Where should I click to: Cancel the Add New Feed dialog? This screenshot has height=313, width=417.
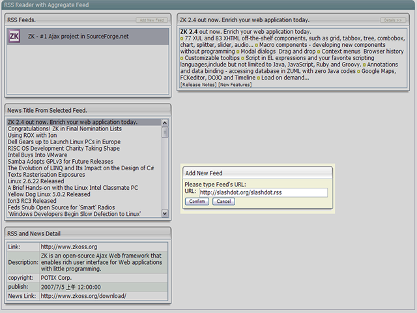(x=223, y=201)
